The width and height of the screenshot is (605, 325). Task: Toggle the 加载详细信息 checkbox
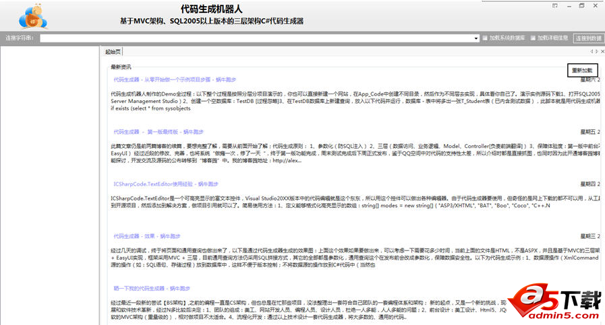click(533, 38)
